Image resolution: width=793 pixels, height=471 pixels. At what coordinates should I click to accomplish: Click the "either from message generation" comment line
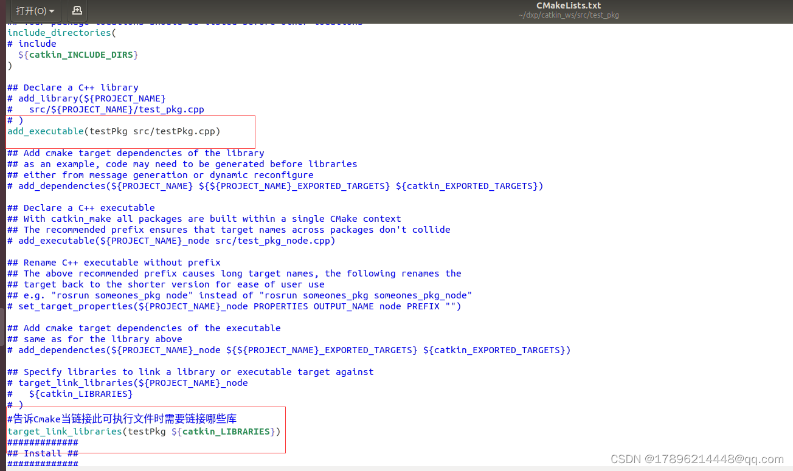point(161,175)
